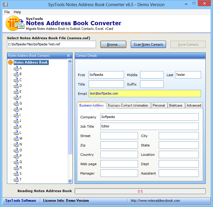
Task: Click the contact icon for letter N
Action: (16, 144)
